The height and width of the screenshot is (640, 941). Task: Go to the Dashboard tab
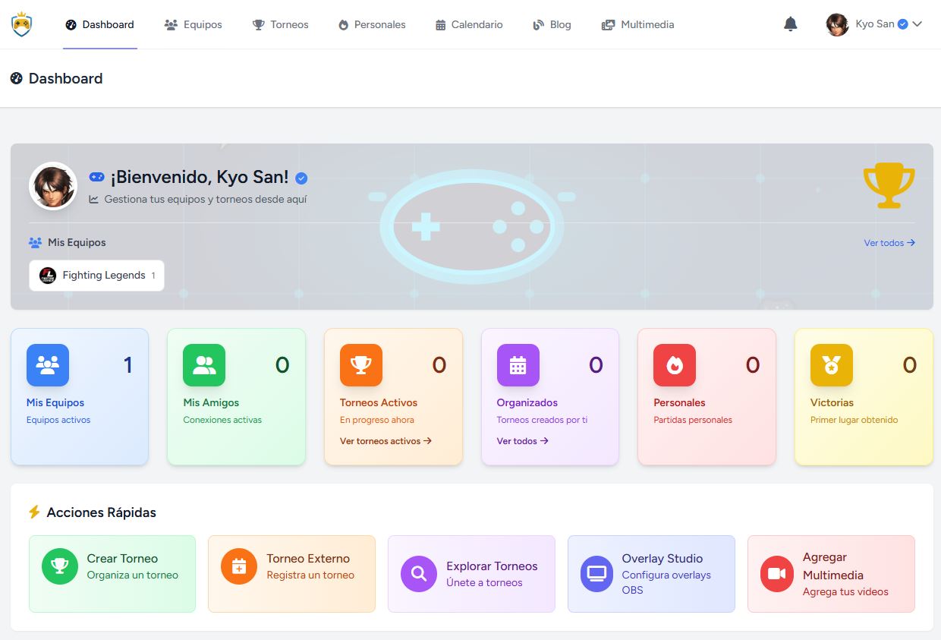click(x=100, y=24)
